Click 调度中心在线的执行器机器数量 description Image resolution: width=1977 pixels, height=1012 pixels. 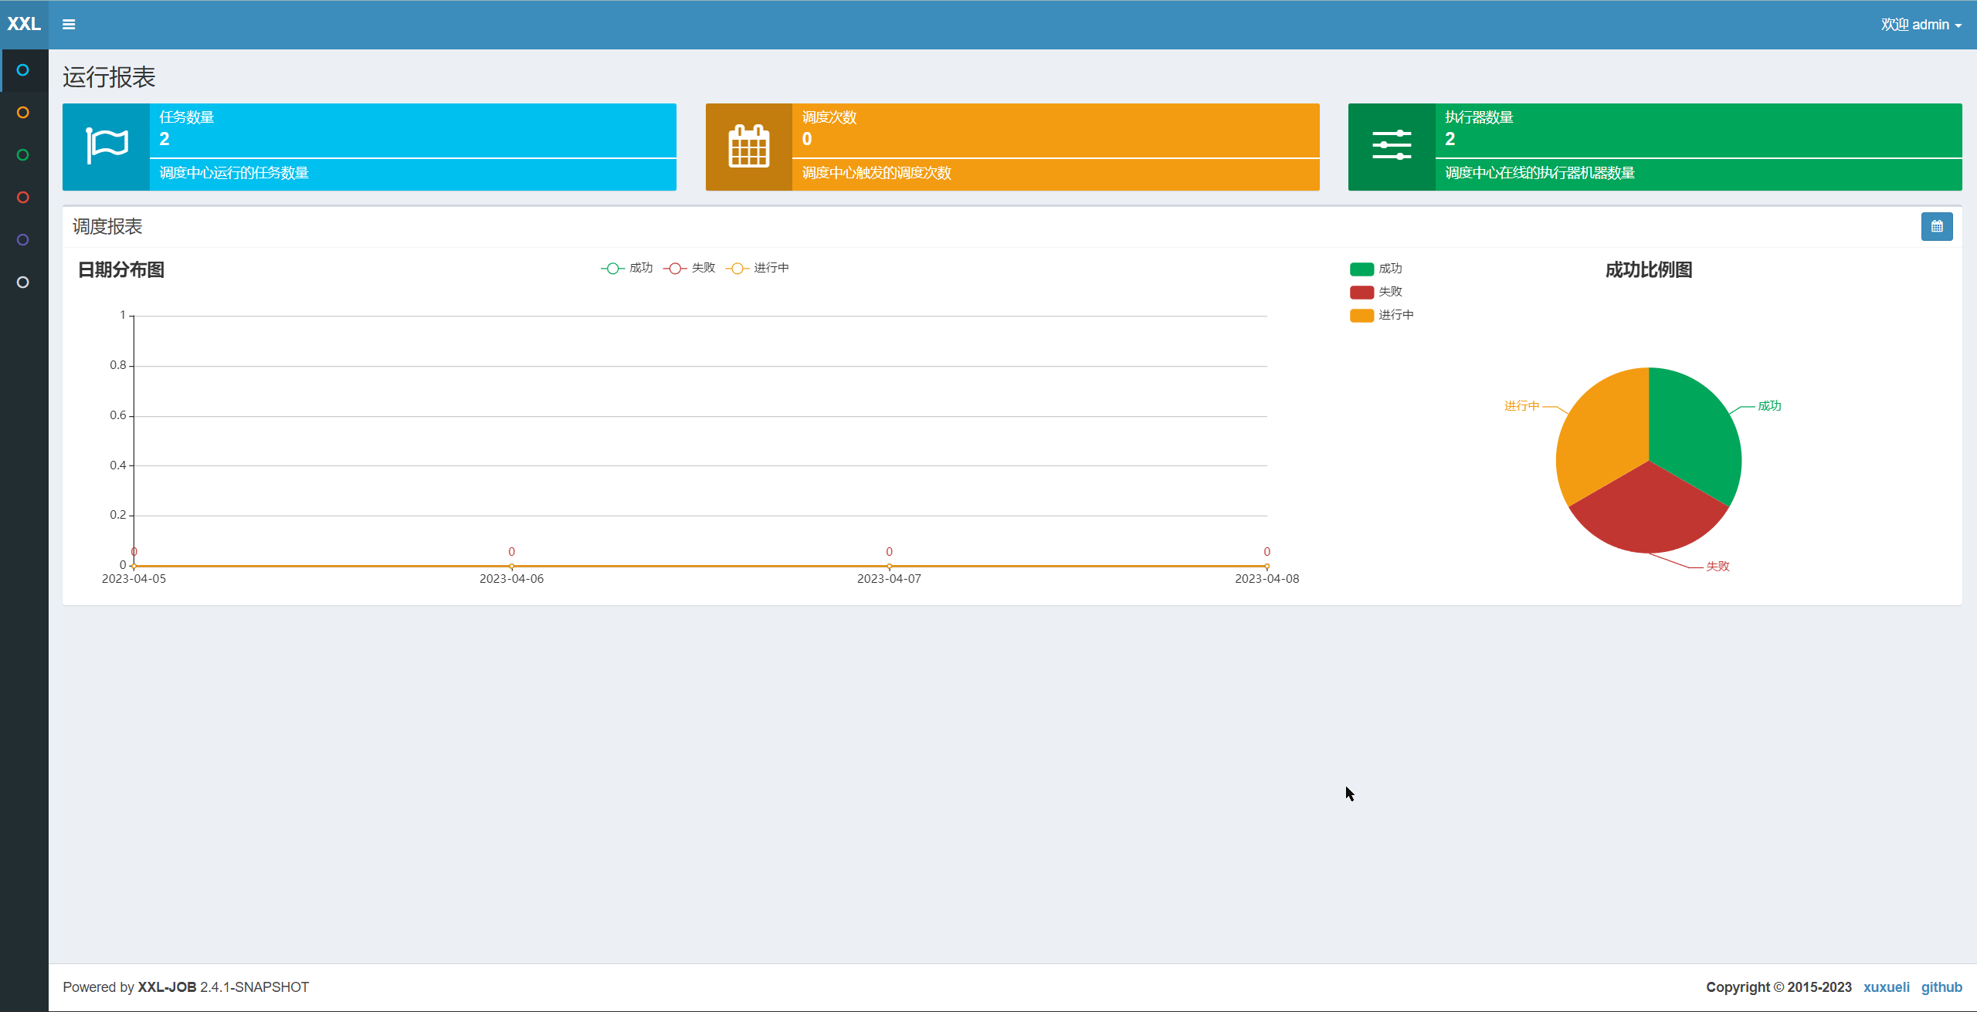click(1540, 173)
